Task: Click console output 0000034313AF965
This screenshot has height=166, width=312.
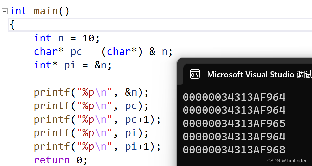Action: (x=234, y=123)
